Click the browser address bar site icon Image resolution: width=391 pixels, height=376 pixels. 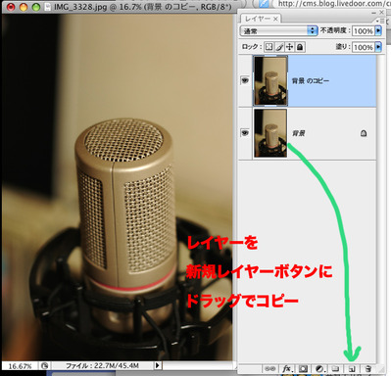point(264,3)
